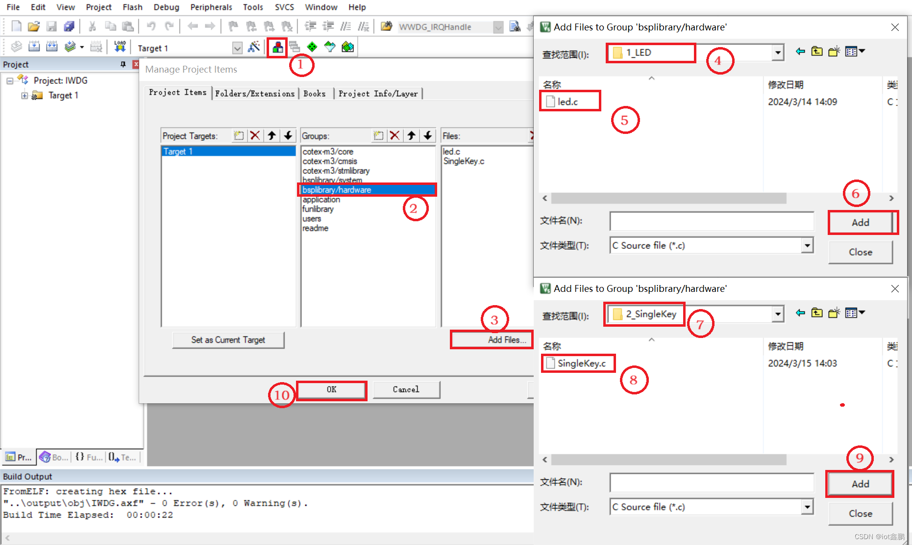Click the Translate current file icon
This screenshot has height=545, width=912.
coord(16,47)
